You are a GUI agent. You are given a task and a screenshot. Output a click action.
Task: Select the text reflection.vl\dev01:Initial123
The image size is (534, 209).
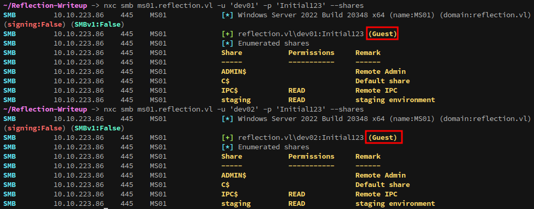tap(301, 34)
